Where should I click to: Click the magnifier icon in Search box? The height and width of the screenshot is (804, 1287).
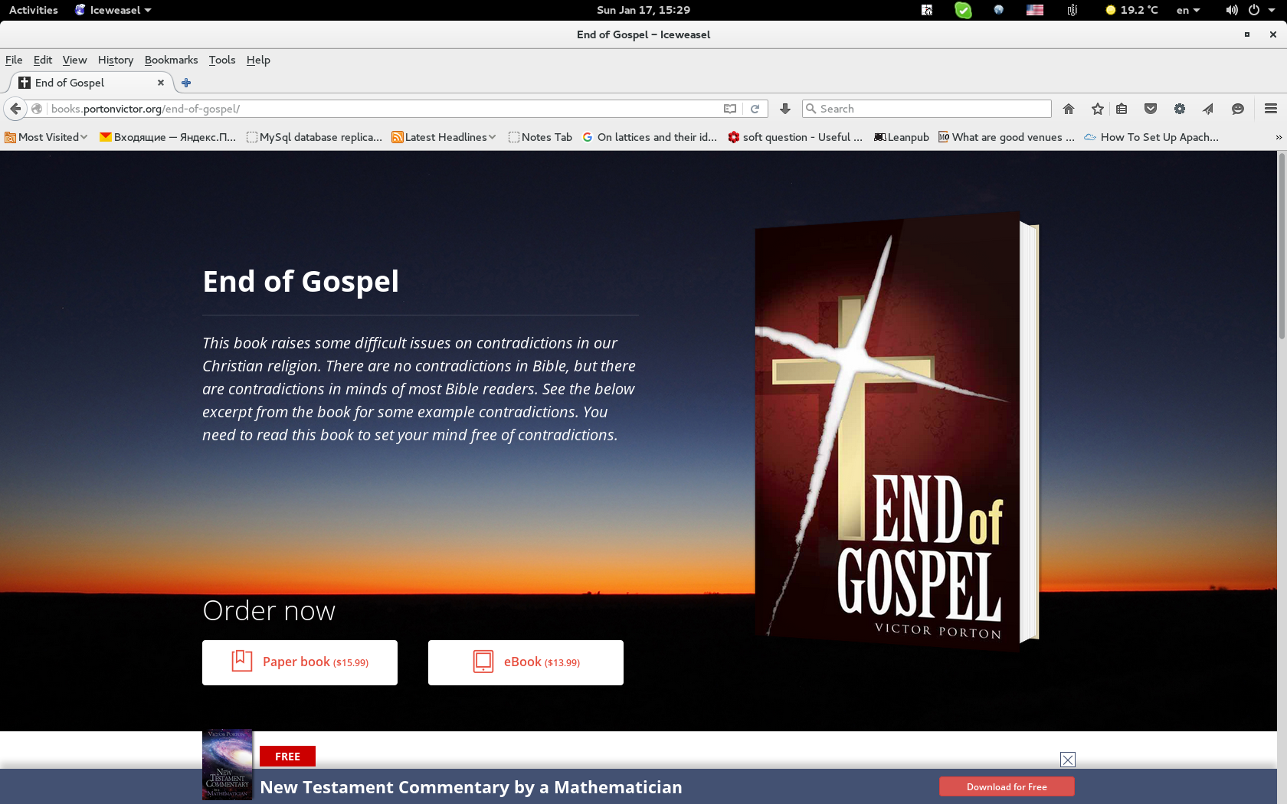point(811,109)
